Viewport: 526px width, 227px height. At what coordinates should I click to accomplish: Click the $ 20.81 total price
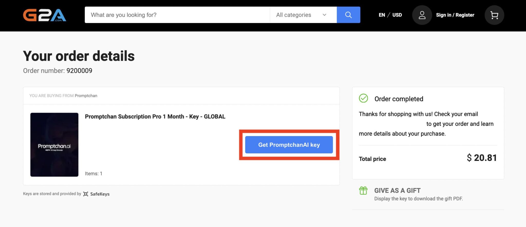pyautogui.click(x=482, y=158)
